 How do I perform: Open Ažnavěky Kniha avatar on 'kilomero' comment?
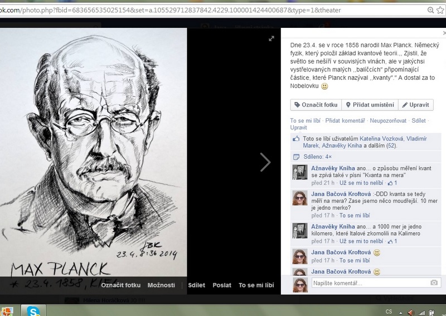(300, 230)
